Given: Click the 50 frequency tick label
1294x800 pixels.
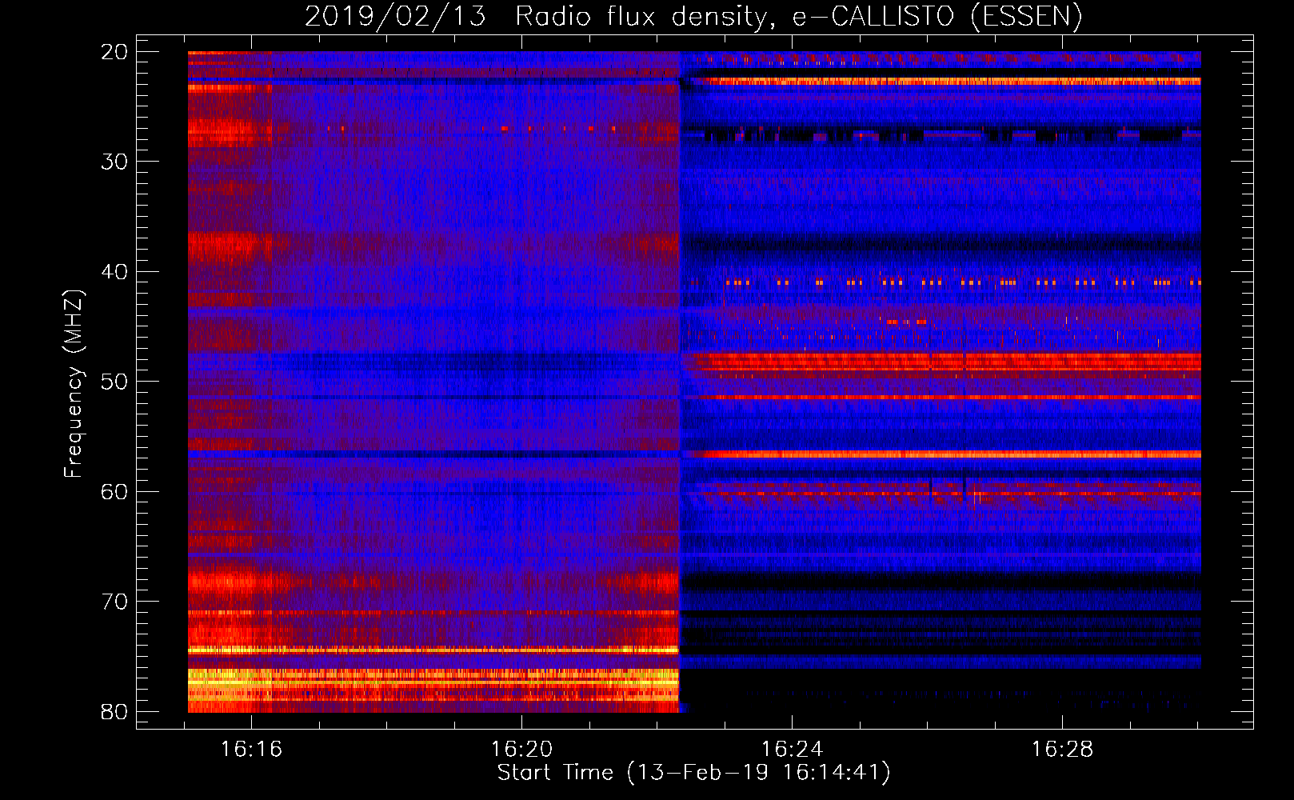Looking at the screenshot, I should pos(115,382).
